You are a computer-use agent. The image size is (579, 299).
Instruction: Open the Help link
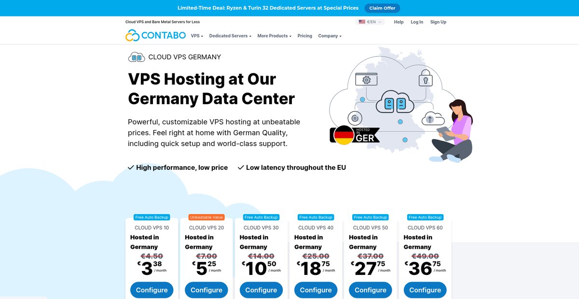pos(399,22)
